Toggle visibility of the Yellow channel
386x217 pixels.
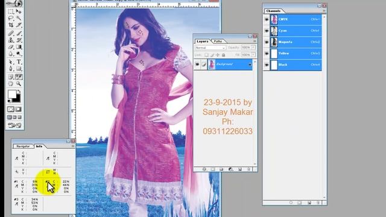[267, 54]
